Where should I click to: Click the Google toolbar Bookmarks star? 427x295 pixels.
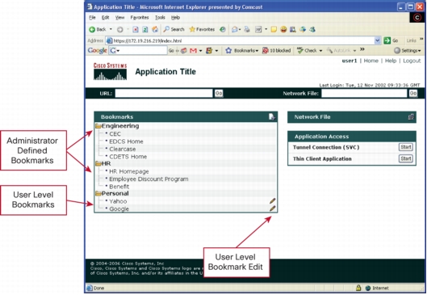coord(228,50)
